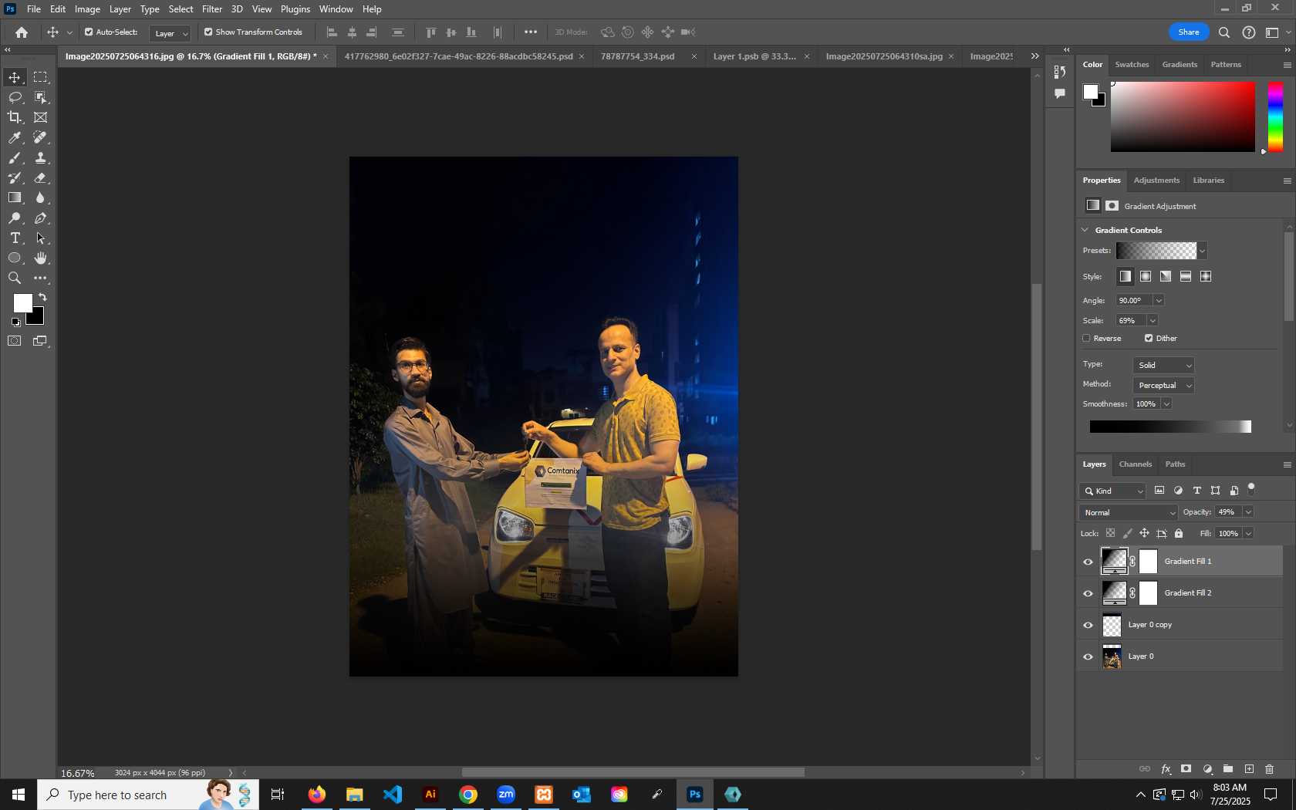Select the Object Selection tool
This screenshot has width=1296, height=810.
(x=40, y=97)
